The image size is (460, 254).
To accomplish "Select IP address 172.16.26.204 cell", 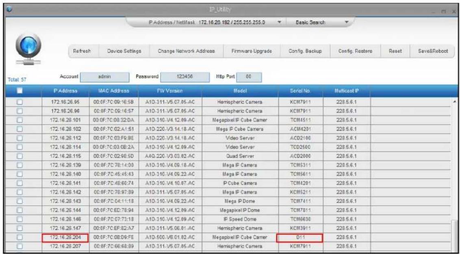I will (65, 238).
